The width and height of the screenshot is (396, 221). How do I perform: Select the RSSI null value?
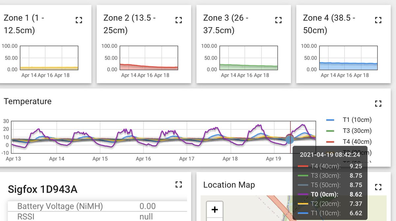146,216
